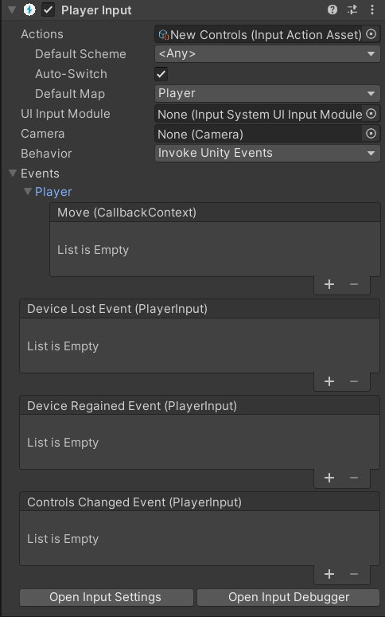Remove listener from Controls Changed Event
The width and height of the screenshot is (385, 617).
354,574
